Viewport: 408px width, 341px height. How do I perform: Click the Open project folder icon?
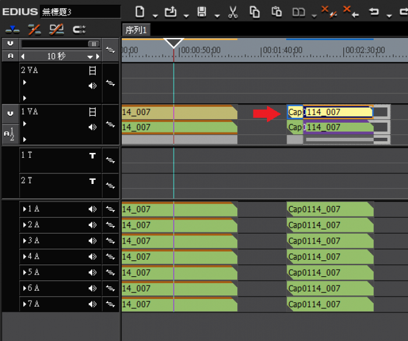click(171, 12)
